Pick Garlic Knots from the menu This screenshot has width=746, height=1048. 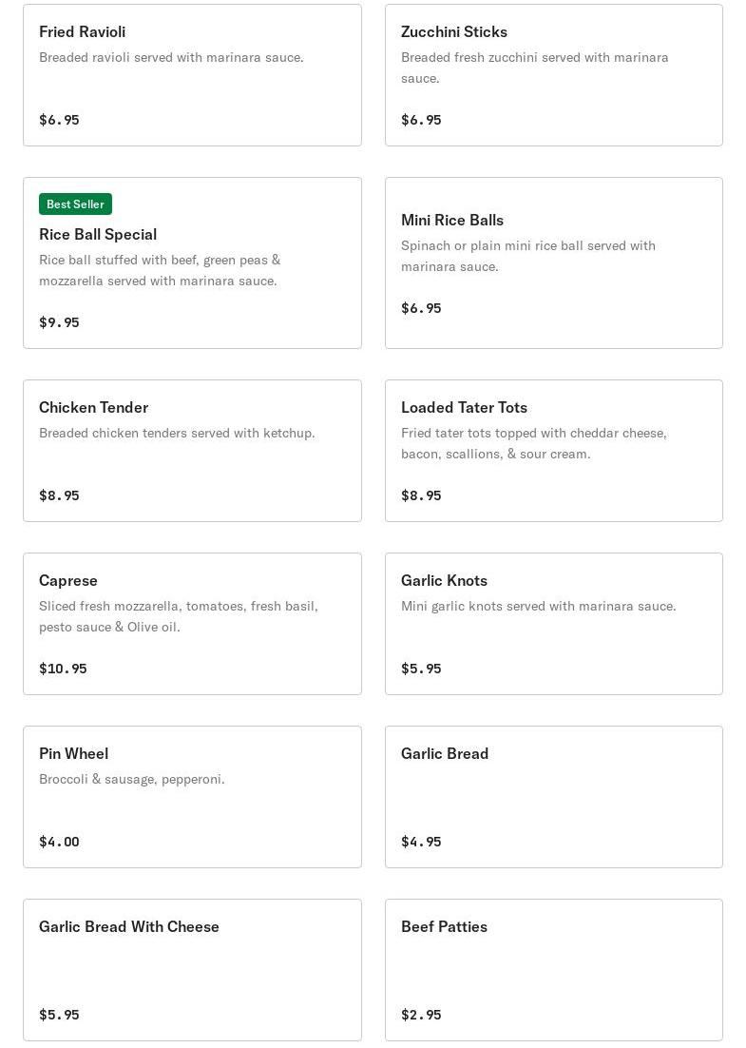(554, 624)
